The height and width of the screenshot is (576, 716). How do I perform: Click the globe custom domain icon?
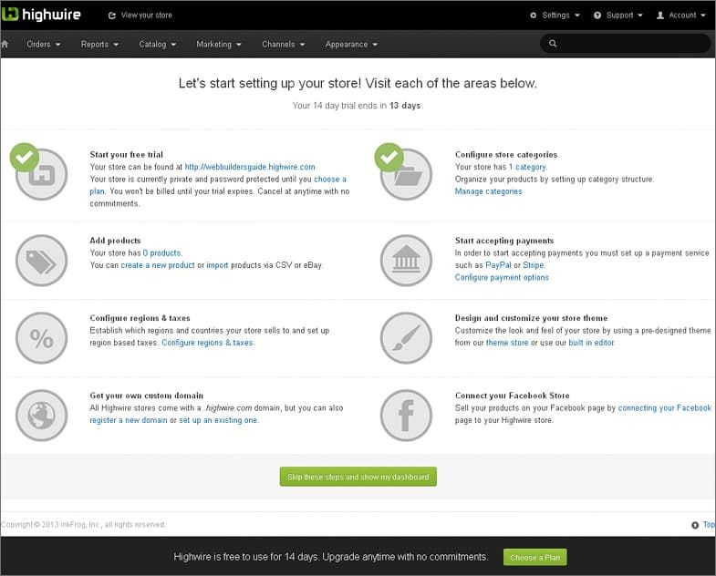coord(42,416)
